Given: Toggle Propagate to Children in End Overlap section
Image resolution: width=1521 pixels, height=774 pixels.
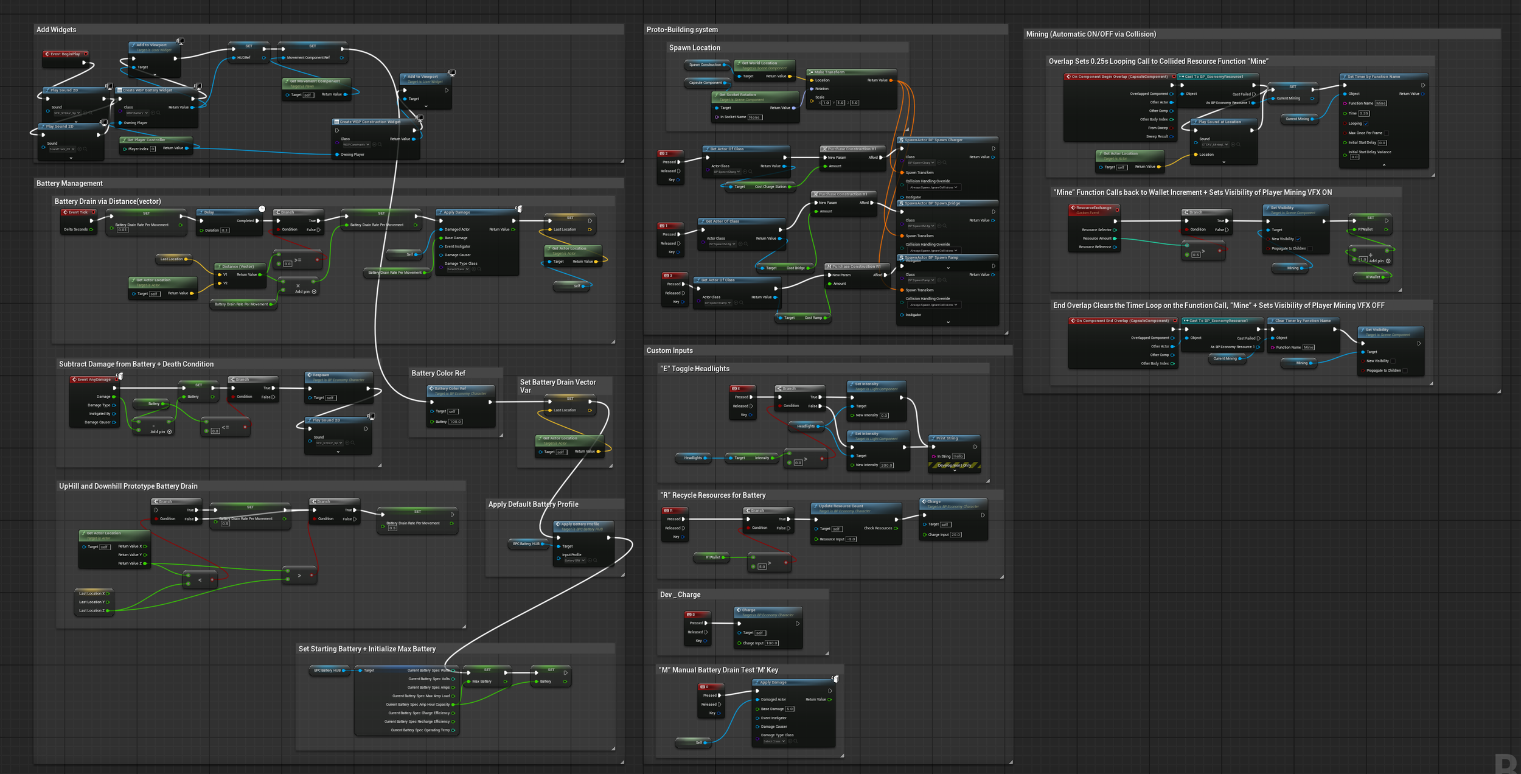Looking at the screenshot, I should [x=1404, y=370].
